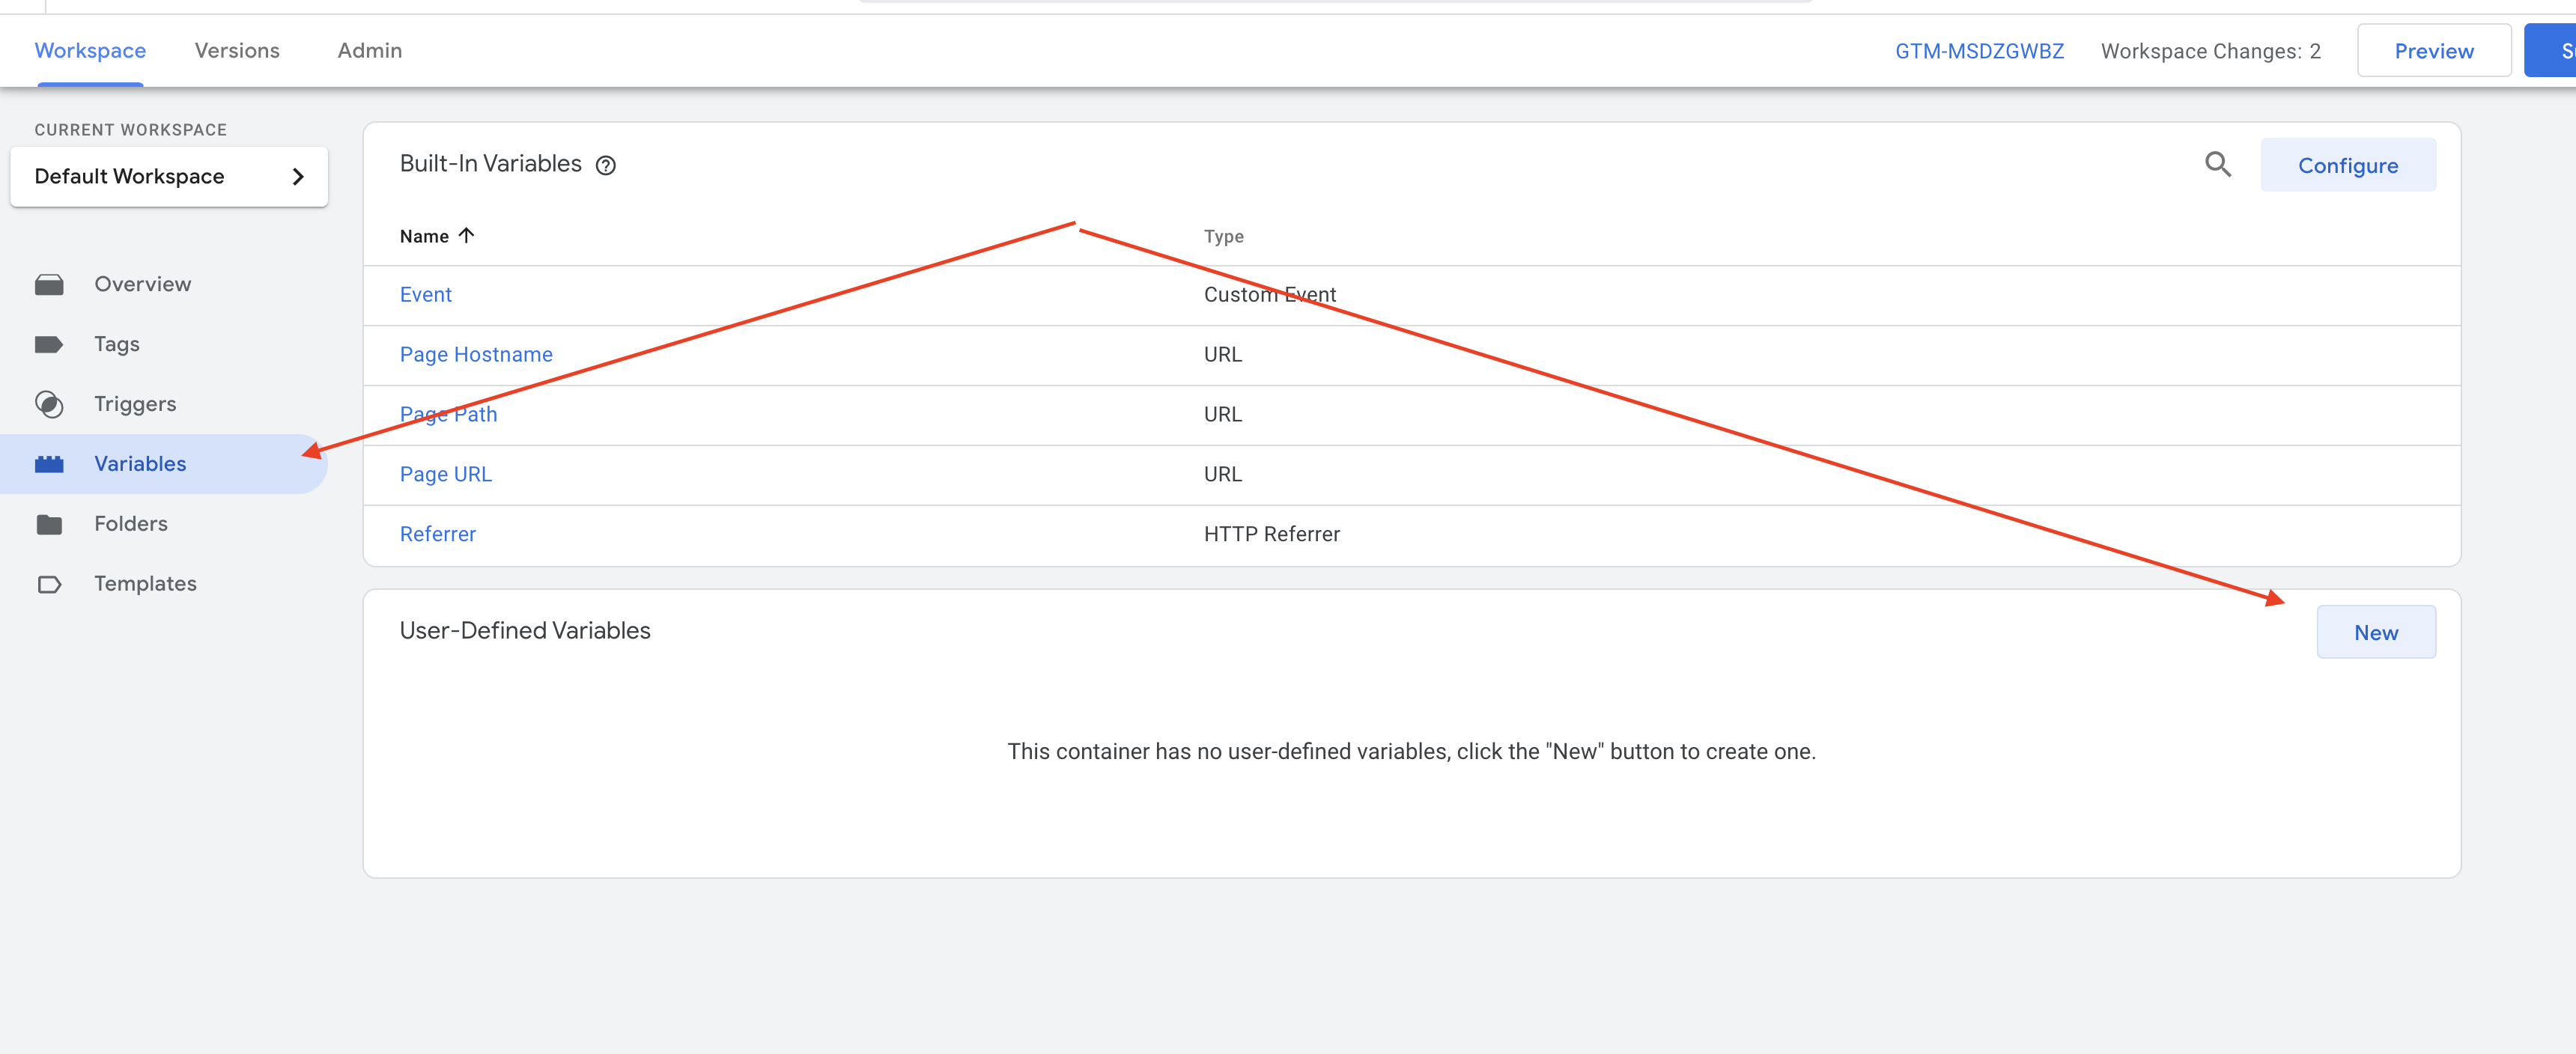The height and width of the screenshot is (1054, 2576).
Task: Click the Overview sidebar icon
Action: 49,285
